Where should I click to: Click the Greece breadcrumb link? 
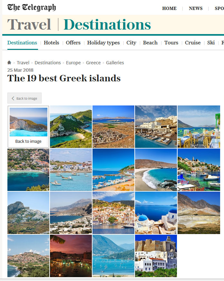coord(93,63)
